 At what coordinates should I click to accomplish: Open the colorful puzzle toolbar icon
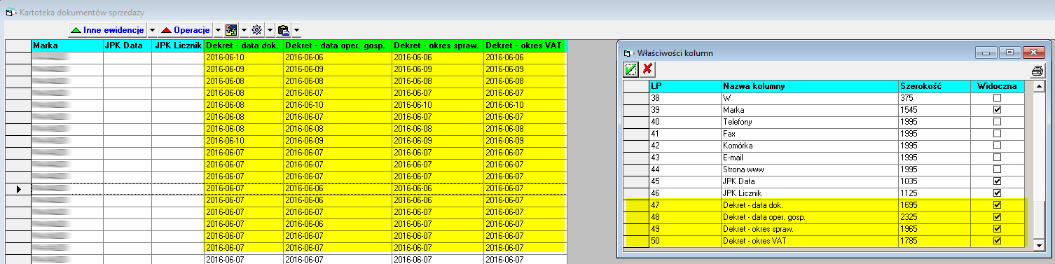(231, 30)
